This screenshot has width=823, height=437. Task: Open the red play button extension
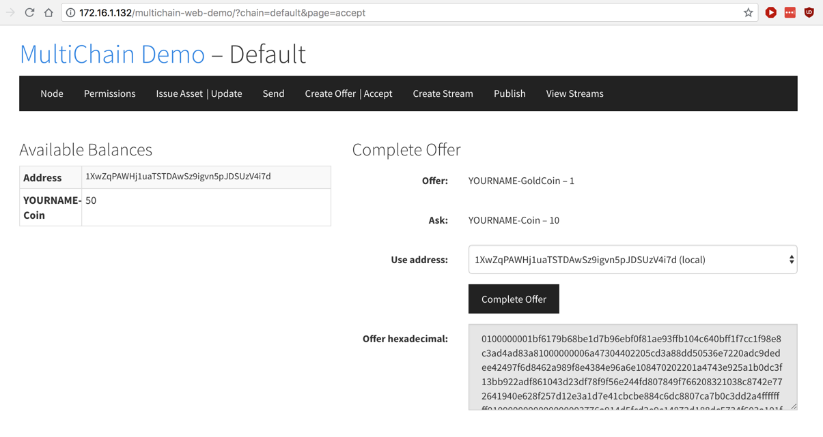(x=770, y=12)
